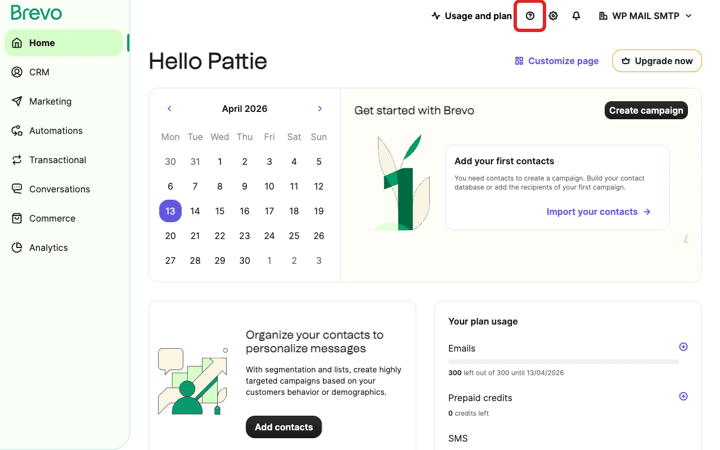Open Usage and plan
The height and width of the screenshot is (450, 720).
click(x=471, y=16)
